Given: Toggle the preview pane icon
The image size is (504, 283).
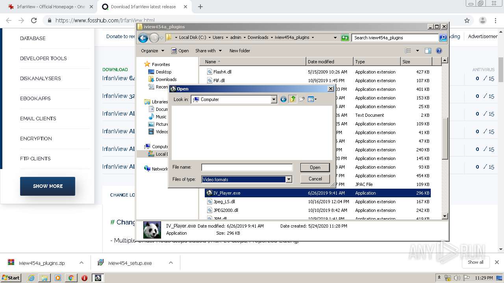Looking at the screenshot, I should coord(428,51).
